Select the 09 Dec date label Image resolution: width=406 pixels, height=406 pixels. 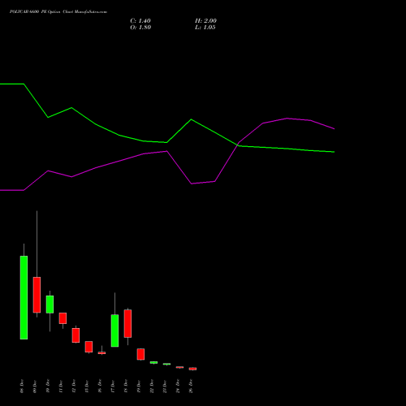pyautogui.click(x=35, y=387)
